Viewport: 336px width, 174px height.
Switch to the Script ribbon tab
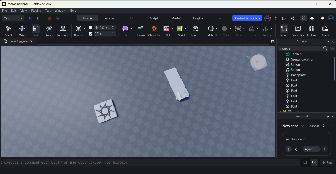[x=154, y=18]
